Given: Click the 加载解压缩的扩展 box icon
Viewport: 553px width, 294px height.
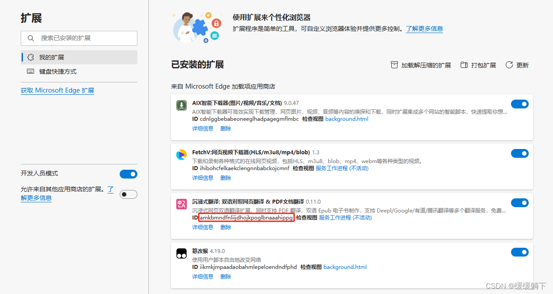Looking at the screenshot, I should tap(394, 65).
